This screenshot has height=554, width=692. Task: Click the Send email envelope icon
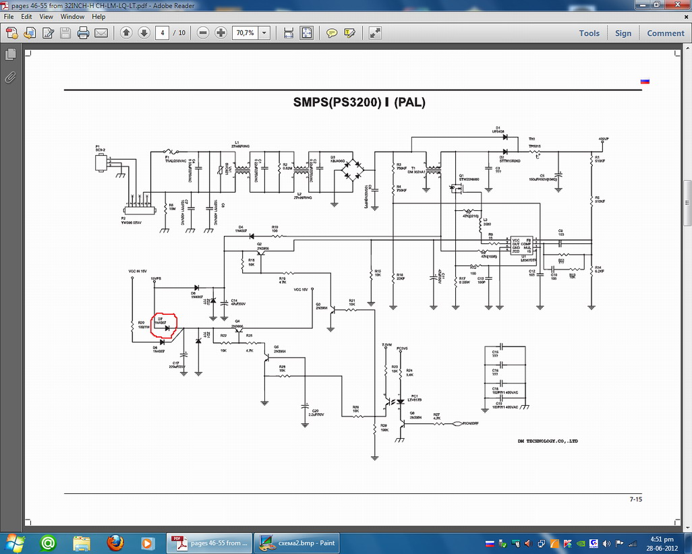(x=100, y=33)
